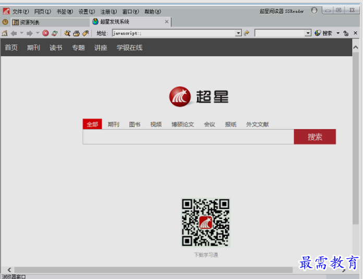Open the 书签(M) menu
The height and width of the screenshot is (279, 363).
coord(65,11)
